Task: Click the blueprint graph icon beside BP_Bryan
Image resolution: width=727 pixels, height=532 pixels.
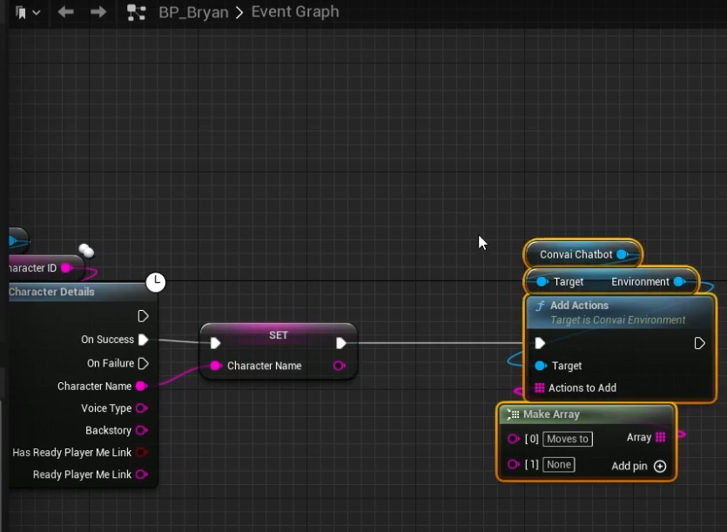Action: pyautogui.click(x=136, y=12)
